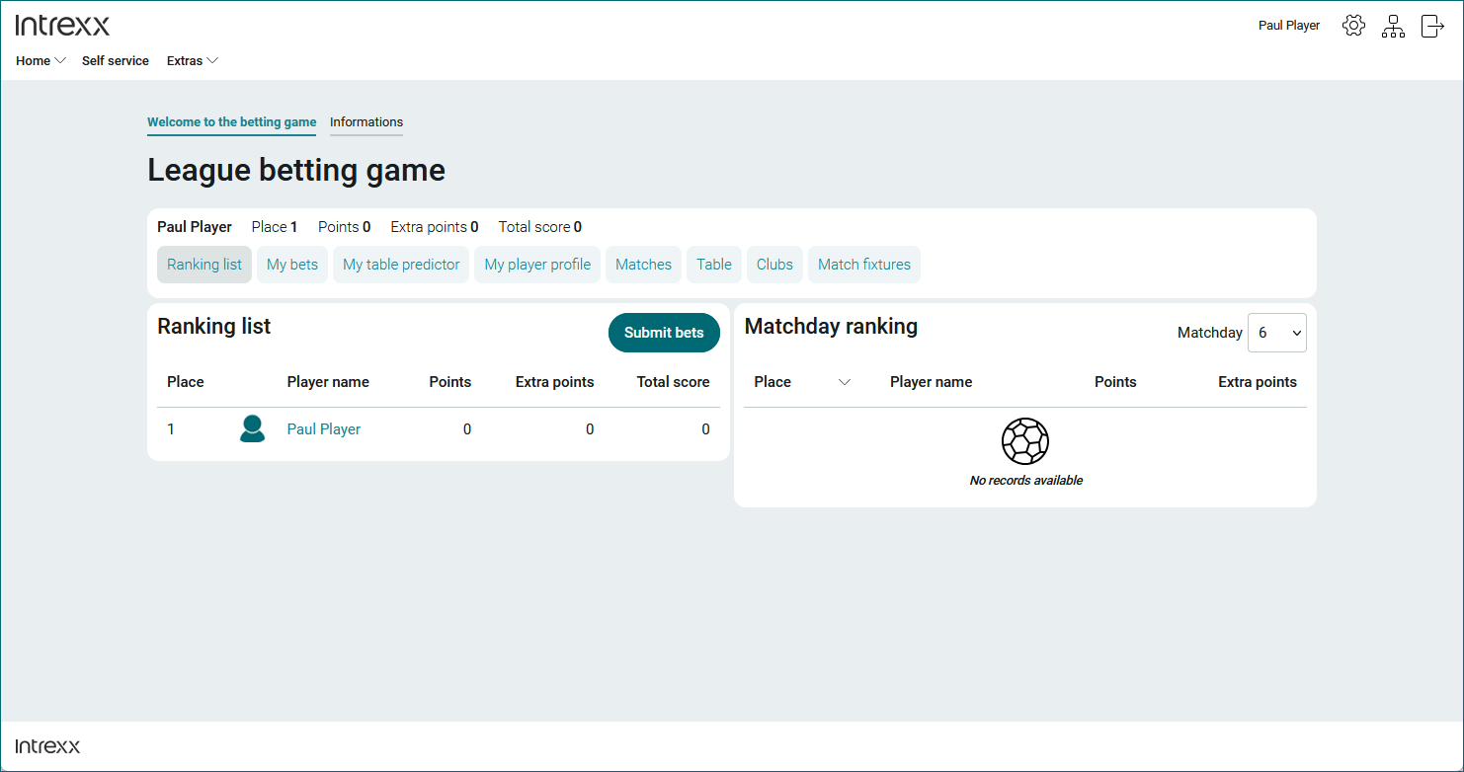
Task: Click the Paul Player username in header
Action: pos(1288,26)
